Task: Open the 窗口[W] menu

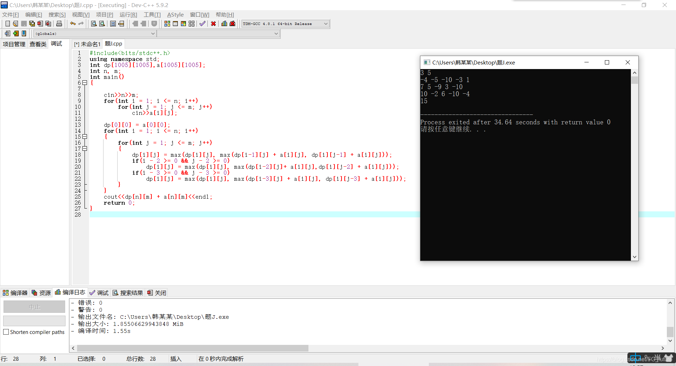Action: click(x=200, y=14)
